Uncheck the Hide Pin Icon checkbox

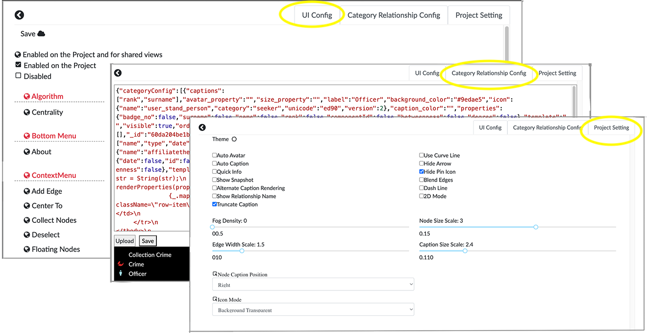coord(421,171)
